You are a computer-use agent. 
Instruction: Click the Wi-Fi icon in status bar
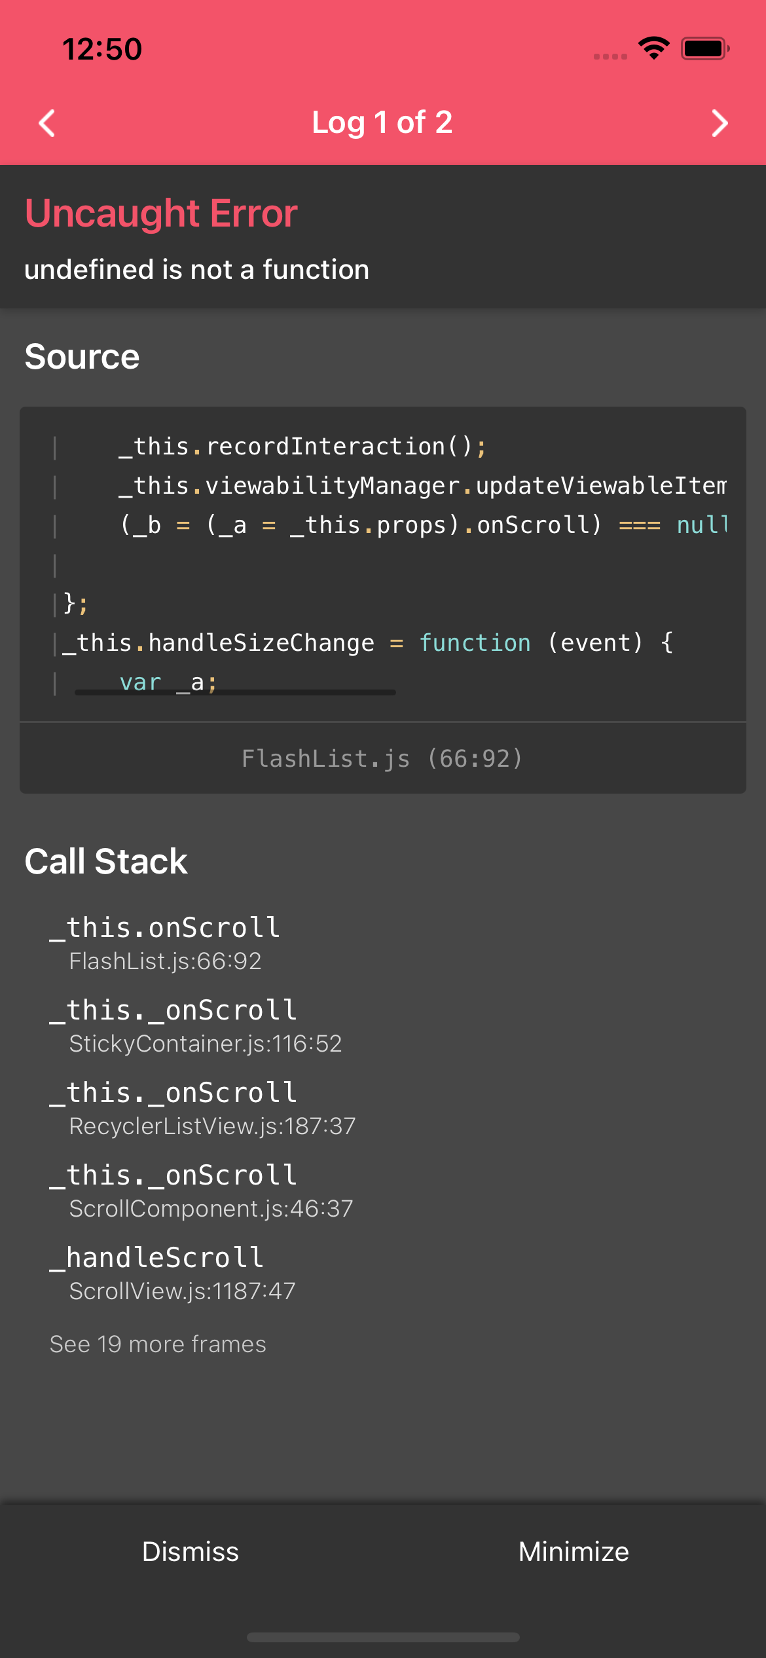click(652, 46)
